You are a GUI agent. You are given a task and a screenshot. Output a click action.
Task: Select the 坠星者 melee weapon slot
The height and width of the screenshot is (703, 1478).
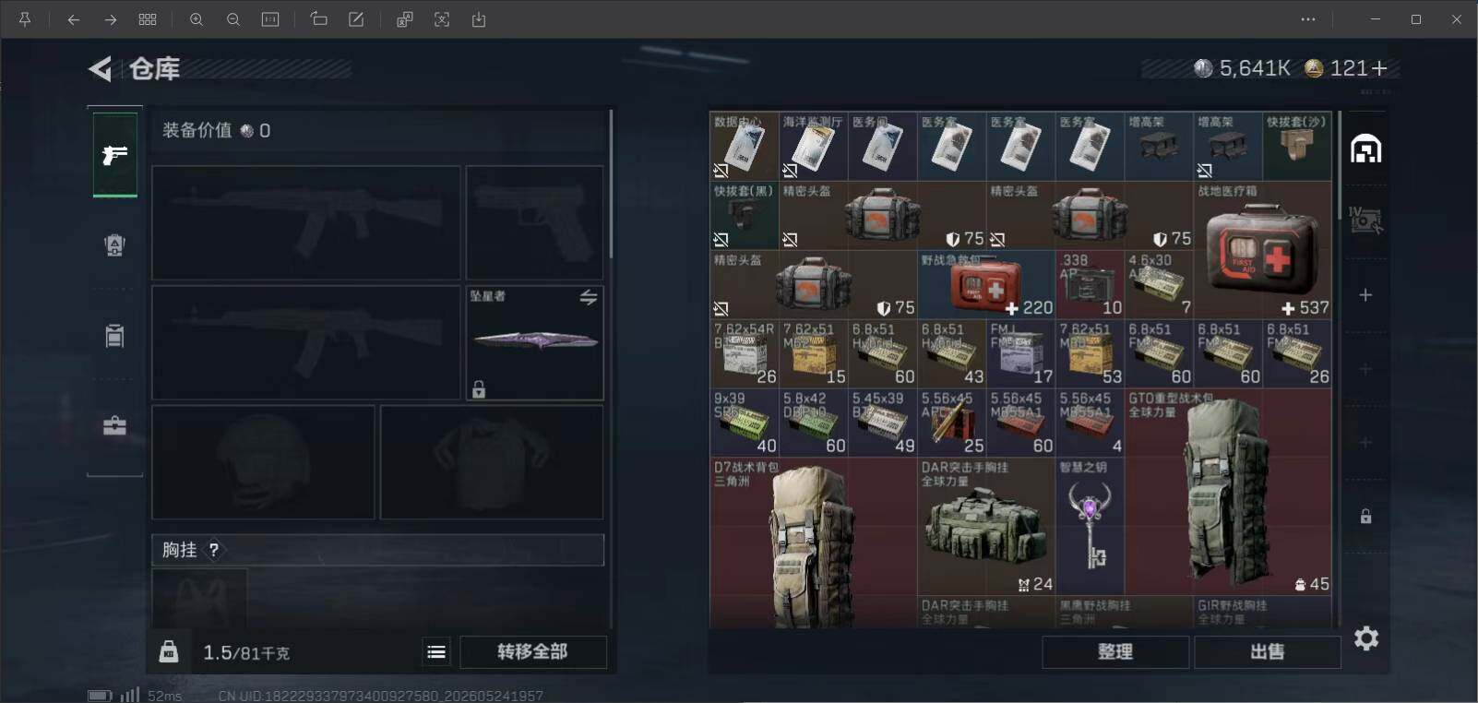[x=534, y=342]
